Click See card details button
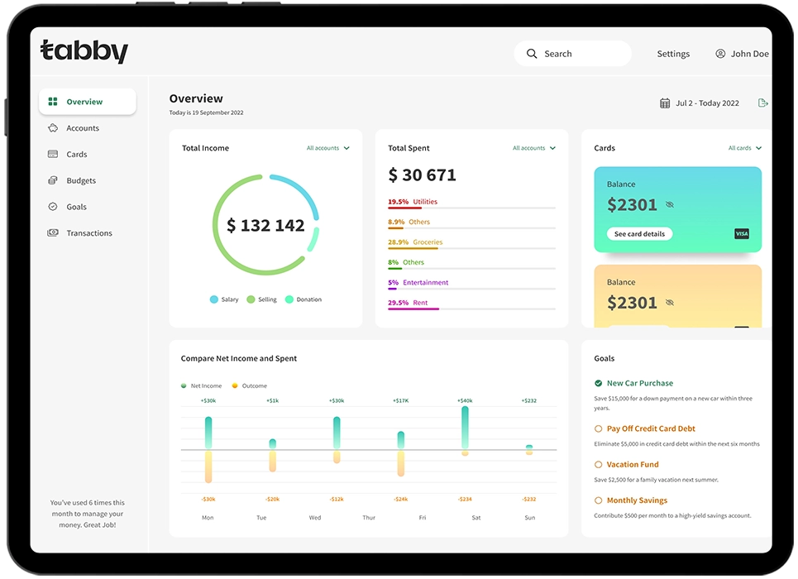 point(640,234)
